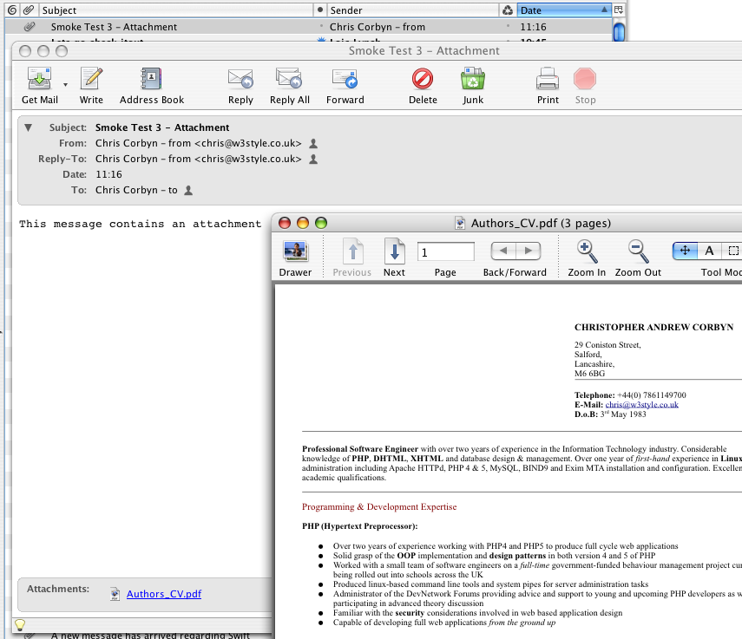
Task: Reply to the Smoke Test 3 message
Action: pyautogui.click(x=240, y=80)
